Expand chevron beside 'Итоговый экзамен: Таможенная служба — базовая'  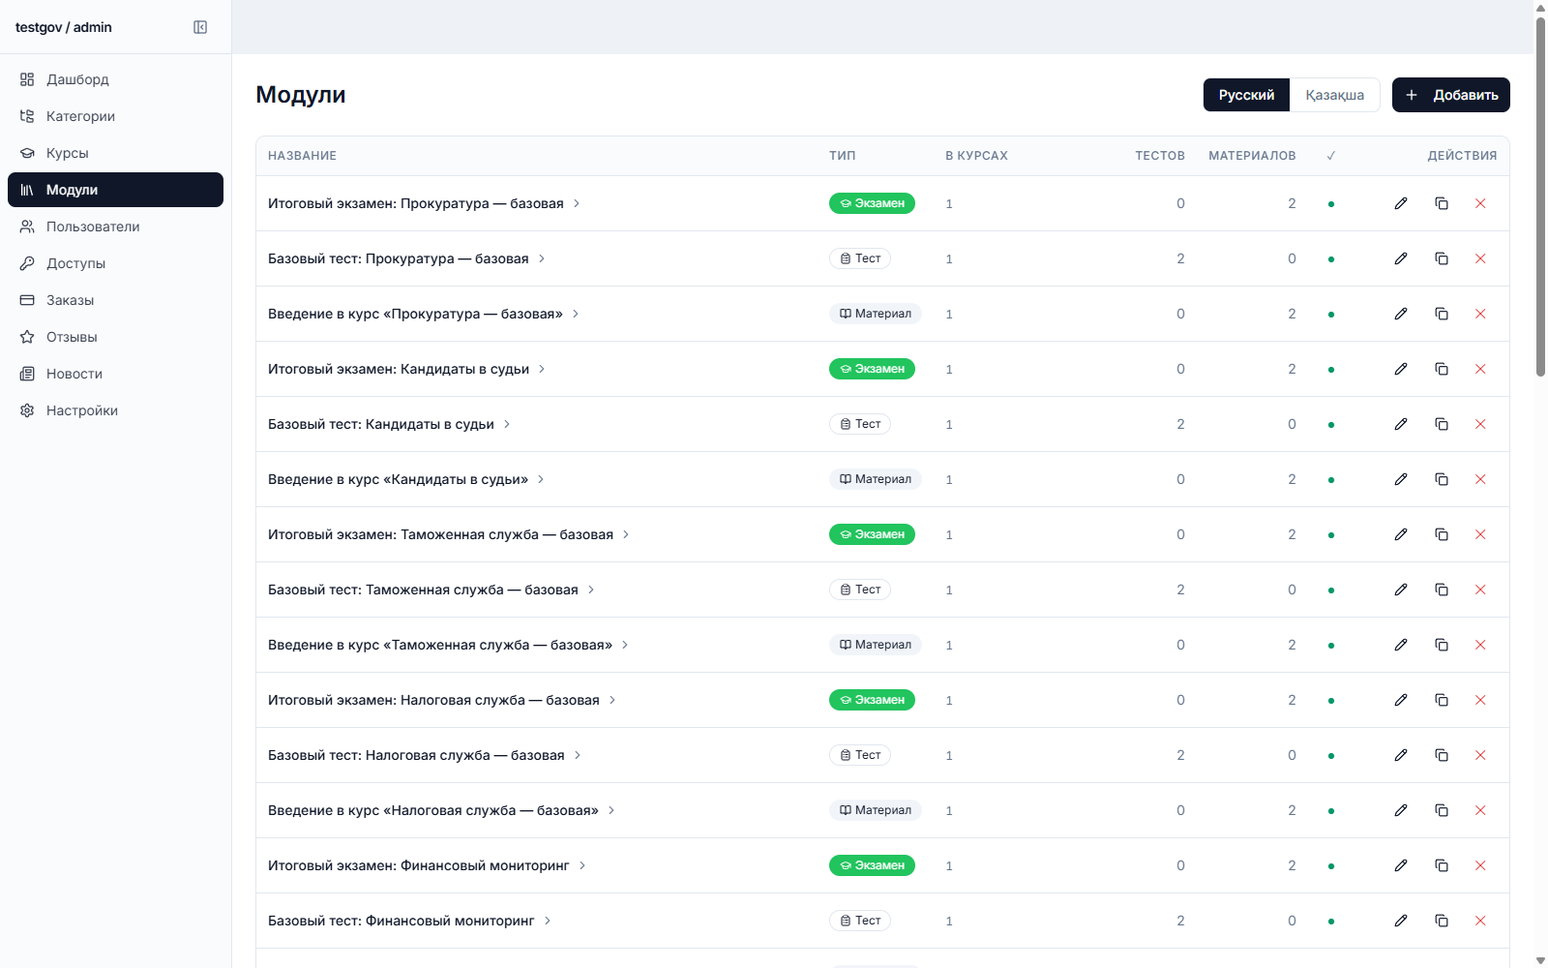tap(626, 534)
